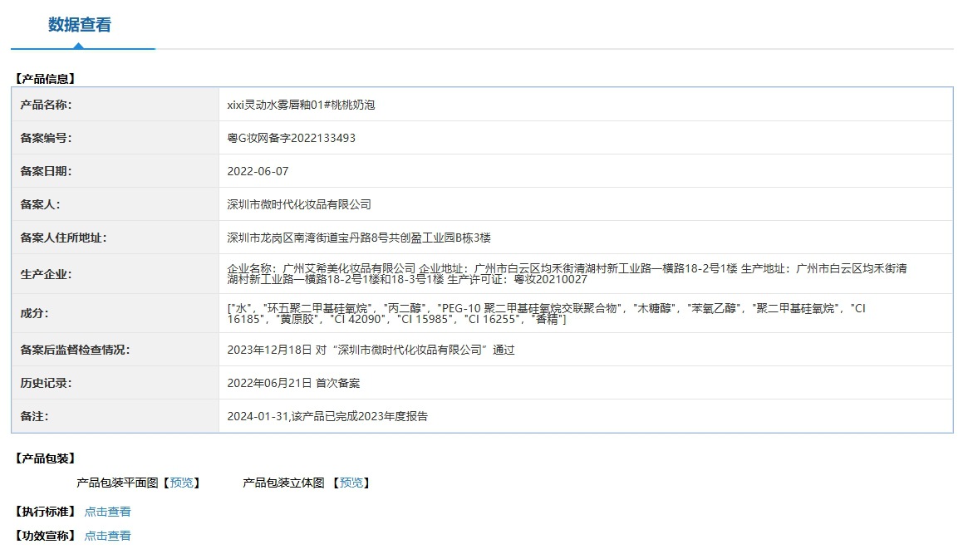Click the 备案后监督检查情况 row label
Viewport: 963px width, 549px height.
point(75,350)
